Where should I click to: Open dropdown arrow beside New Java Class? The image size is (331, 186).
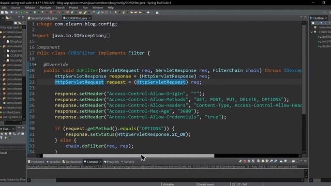click(x=76, y=12)
